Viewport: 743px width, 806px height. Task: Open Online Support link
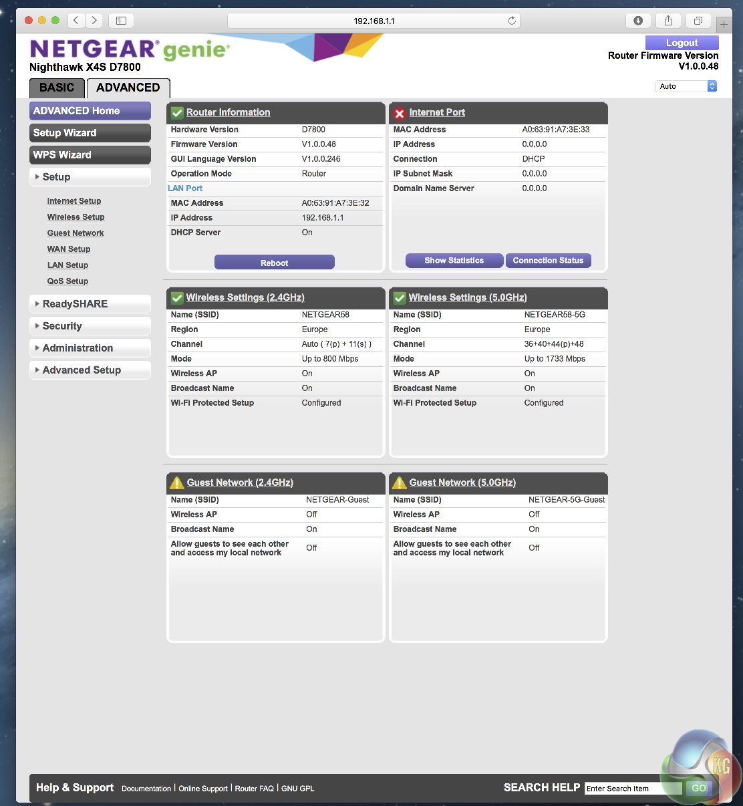[203, 789]
